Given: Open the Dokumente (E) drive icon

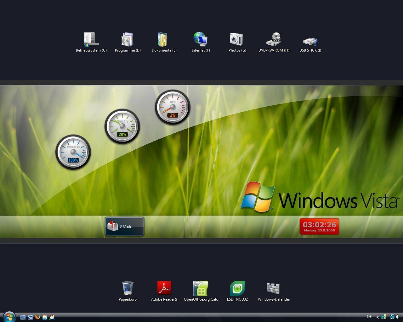Looking at the screenshot, I should click(164, 42).
